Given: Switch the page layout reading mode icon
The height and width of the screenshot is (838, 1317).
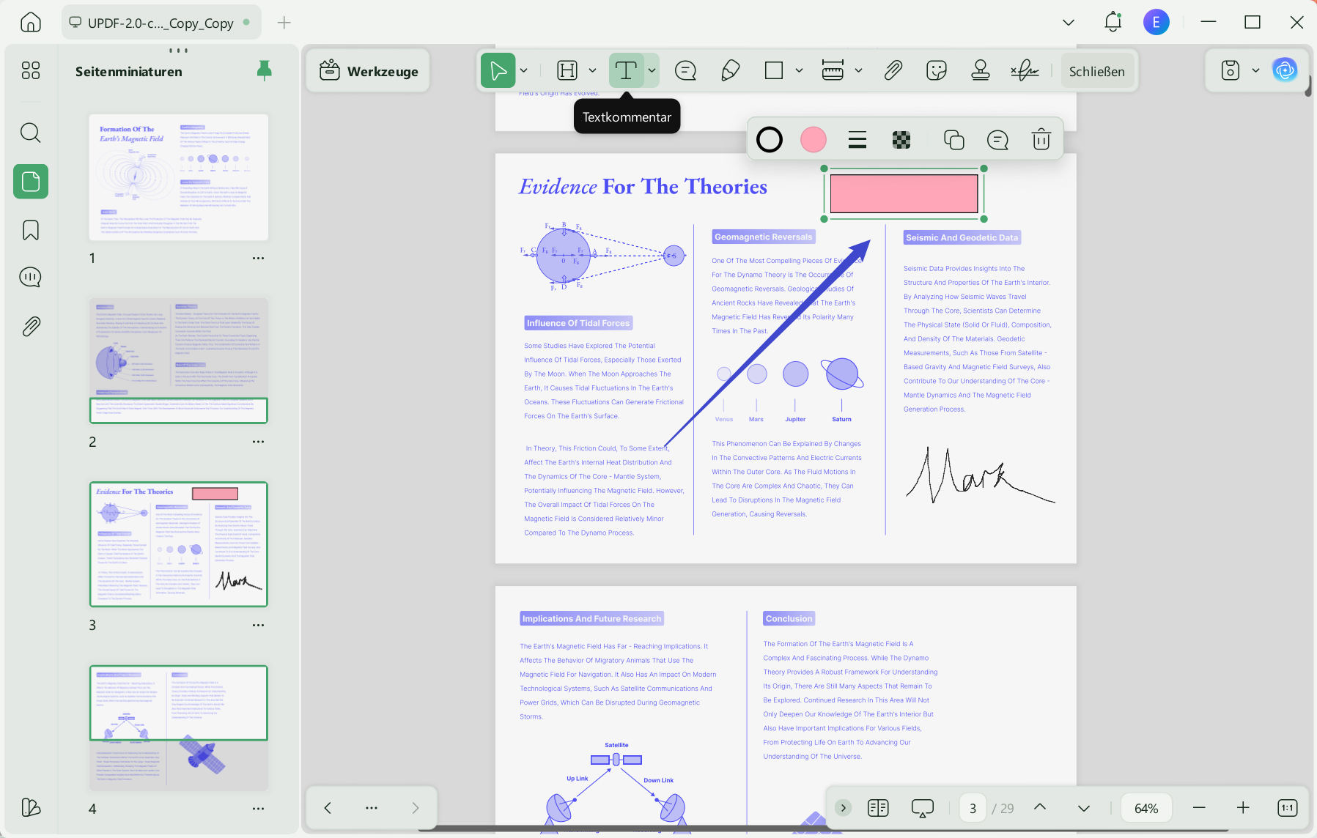Looking at the screenshot, I should pos(878,807).
